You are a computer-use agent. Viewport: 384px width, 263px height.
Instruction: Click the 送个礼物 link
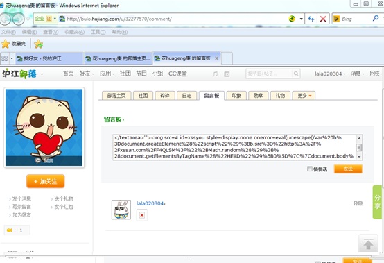point(64,198)
